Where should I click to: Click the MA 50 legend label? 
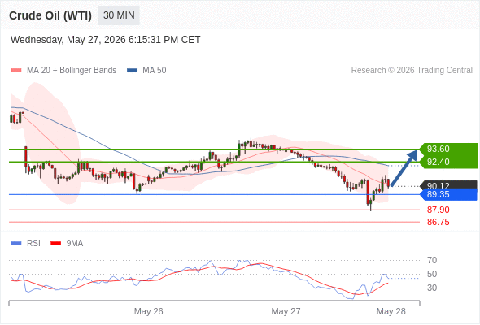[155, 71]
